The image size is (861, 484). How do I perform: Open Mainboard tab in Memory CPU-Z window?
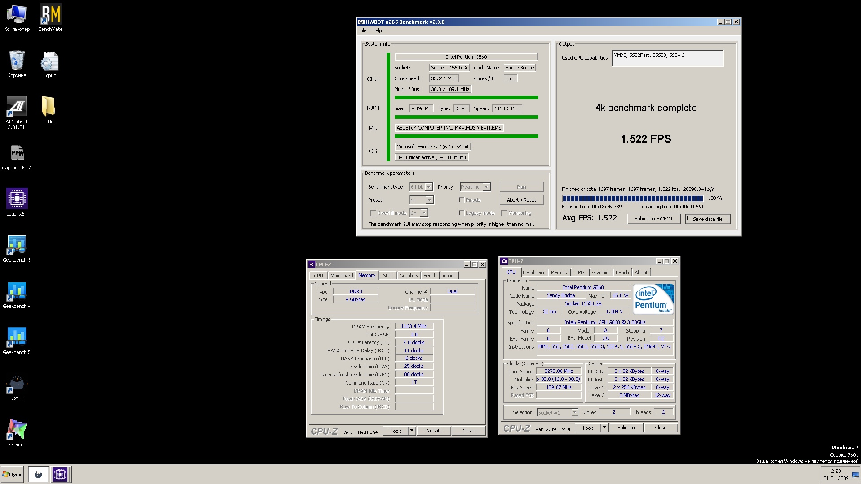(342, 276)
